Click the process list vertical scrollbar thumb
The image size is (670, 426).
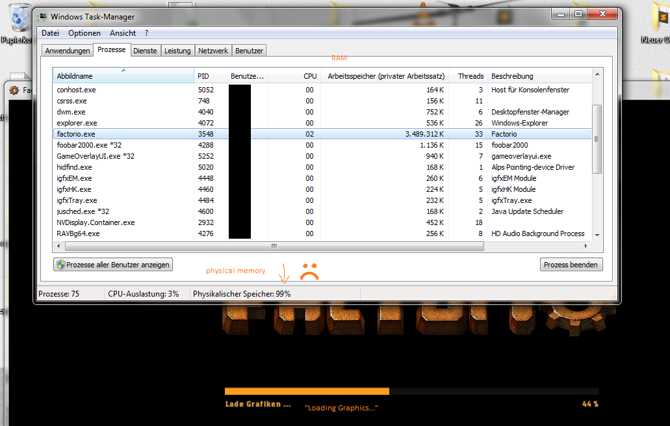[x=597, y=139]
